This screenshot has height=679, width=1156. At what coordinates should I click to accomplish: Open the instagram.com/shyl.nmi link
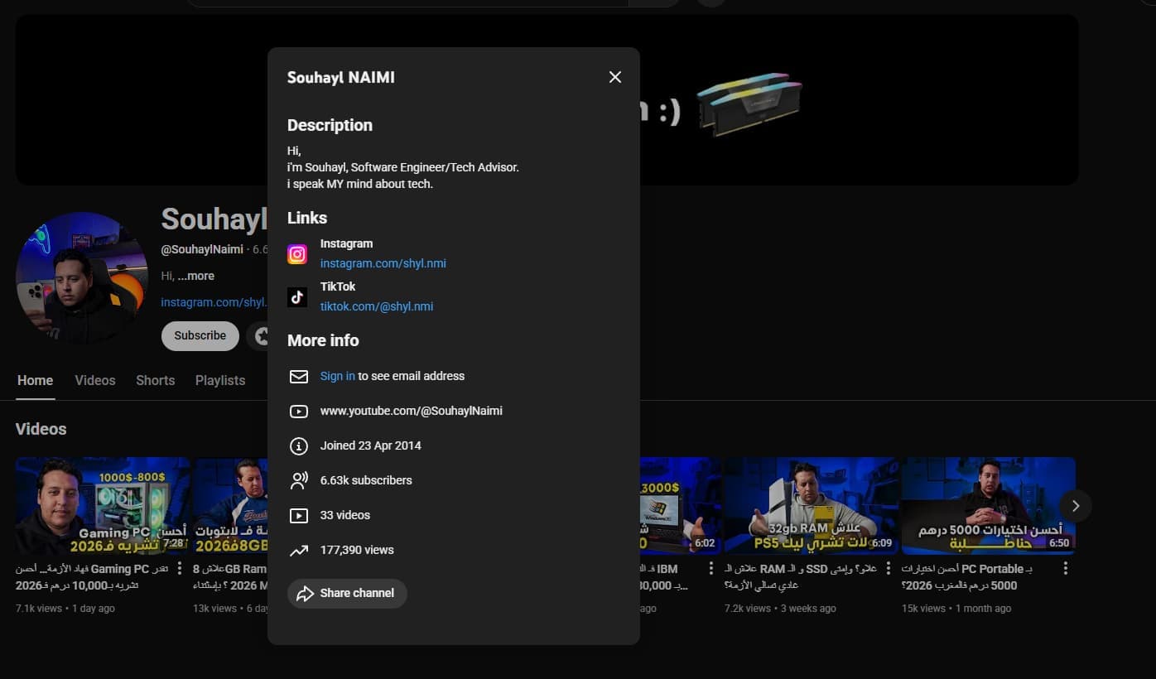[x=383, y=262]
